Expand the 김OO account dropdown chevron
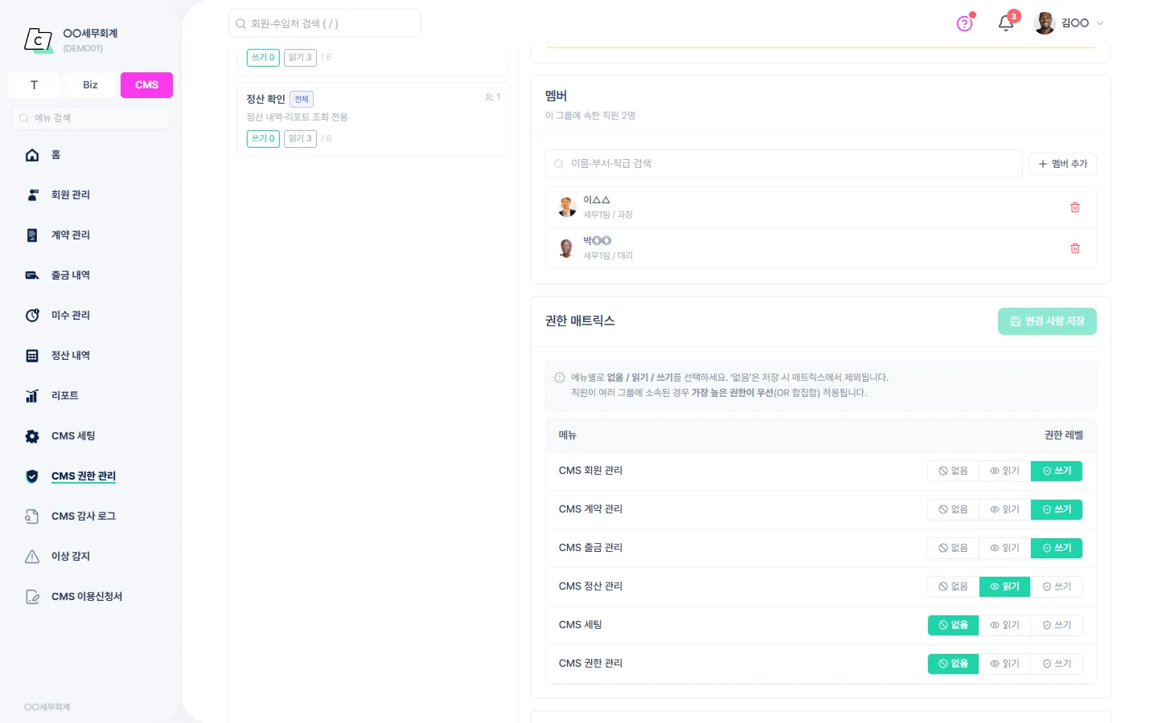The image size is (1158, 723). pos(1100,23)
